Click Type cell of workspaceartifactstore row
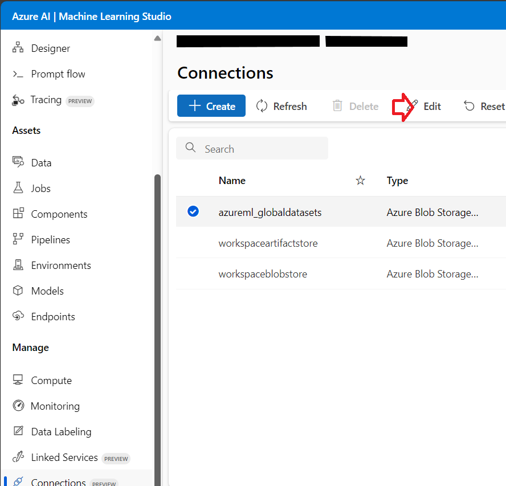The height and width of the screenshot is (486, 506). click(432, 243)
